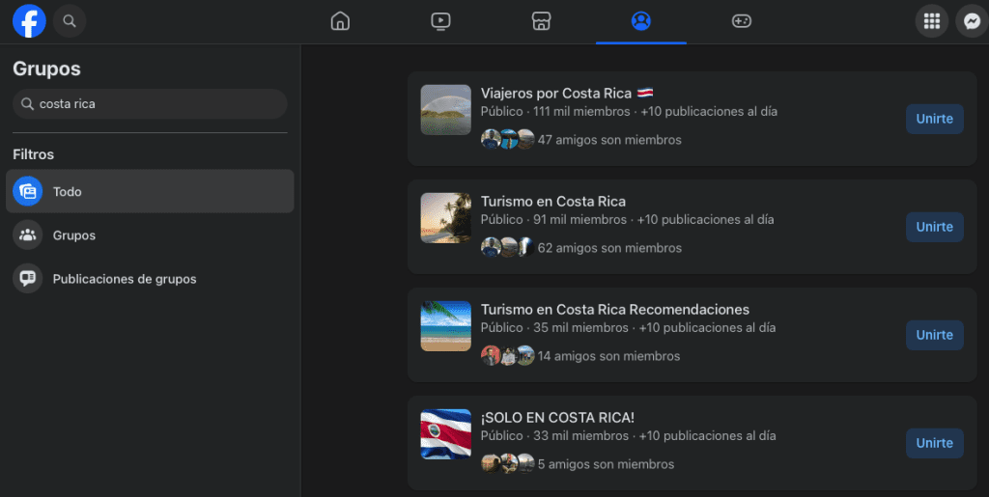Open Viajeros por Costa Rica title link
The height and width of the screenshot is (497, 989).
coord(567,94)
